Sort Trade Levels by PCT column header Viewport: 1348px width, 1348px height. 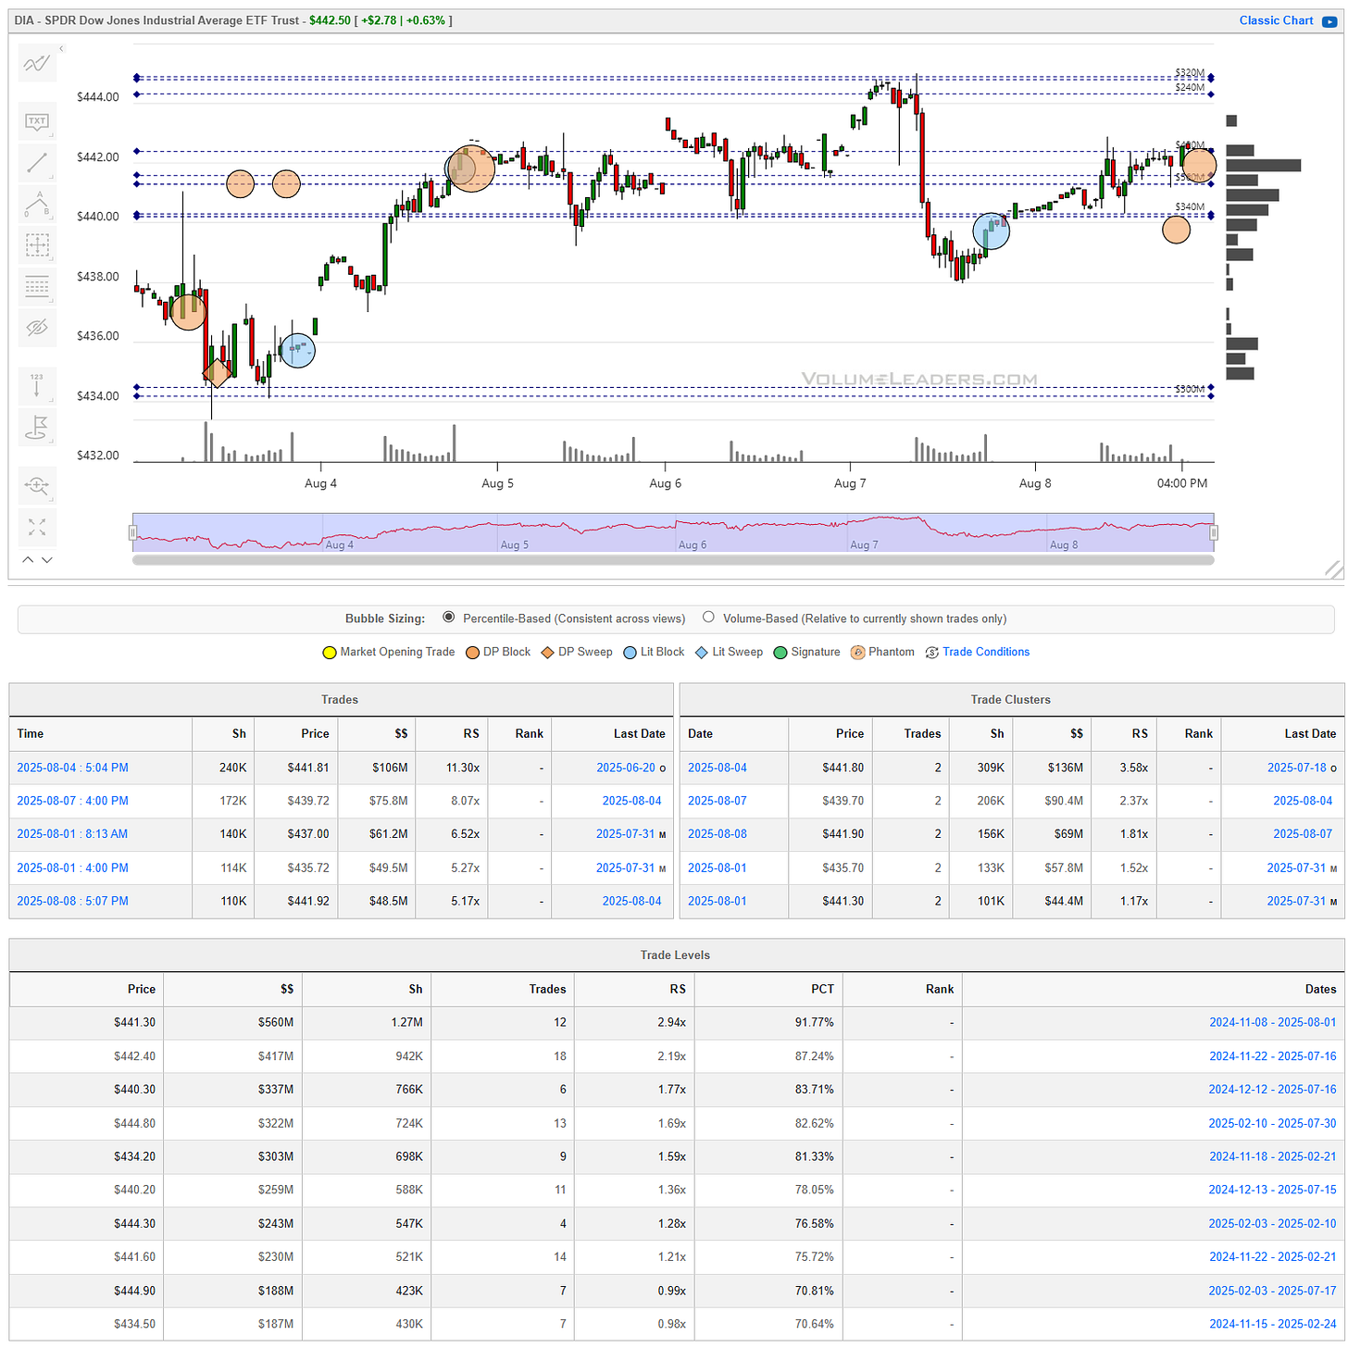click(768, 990)
